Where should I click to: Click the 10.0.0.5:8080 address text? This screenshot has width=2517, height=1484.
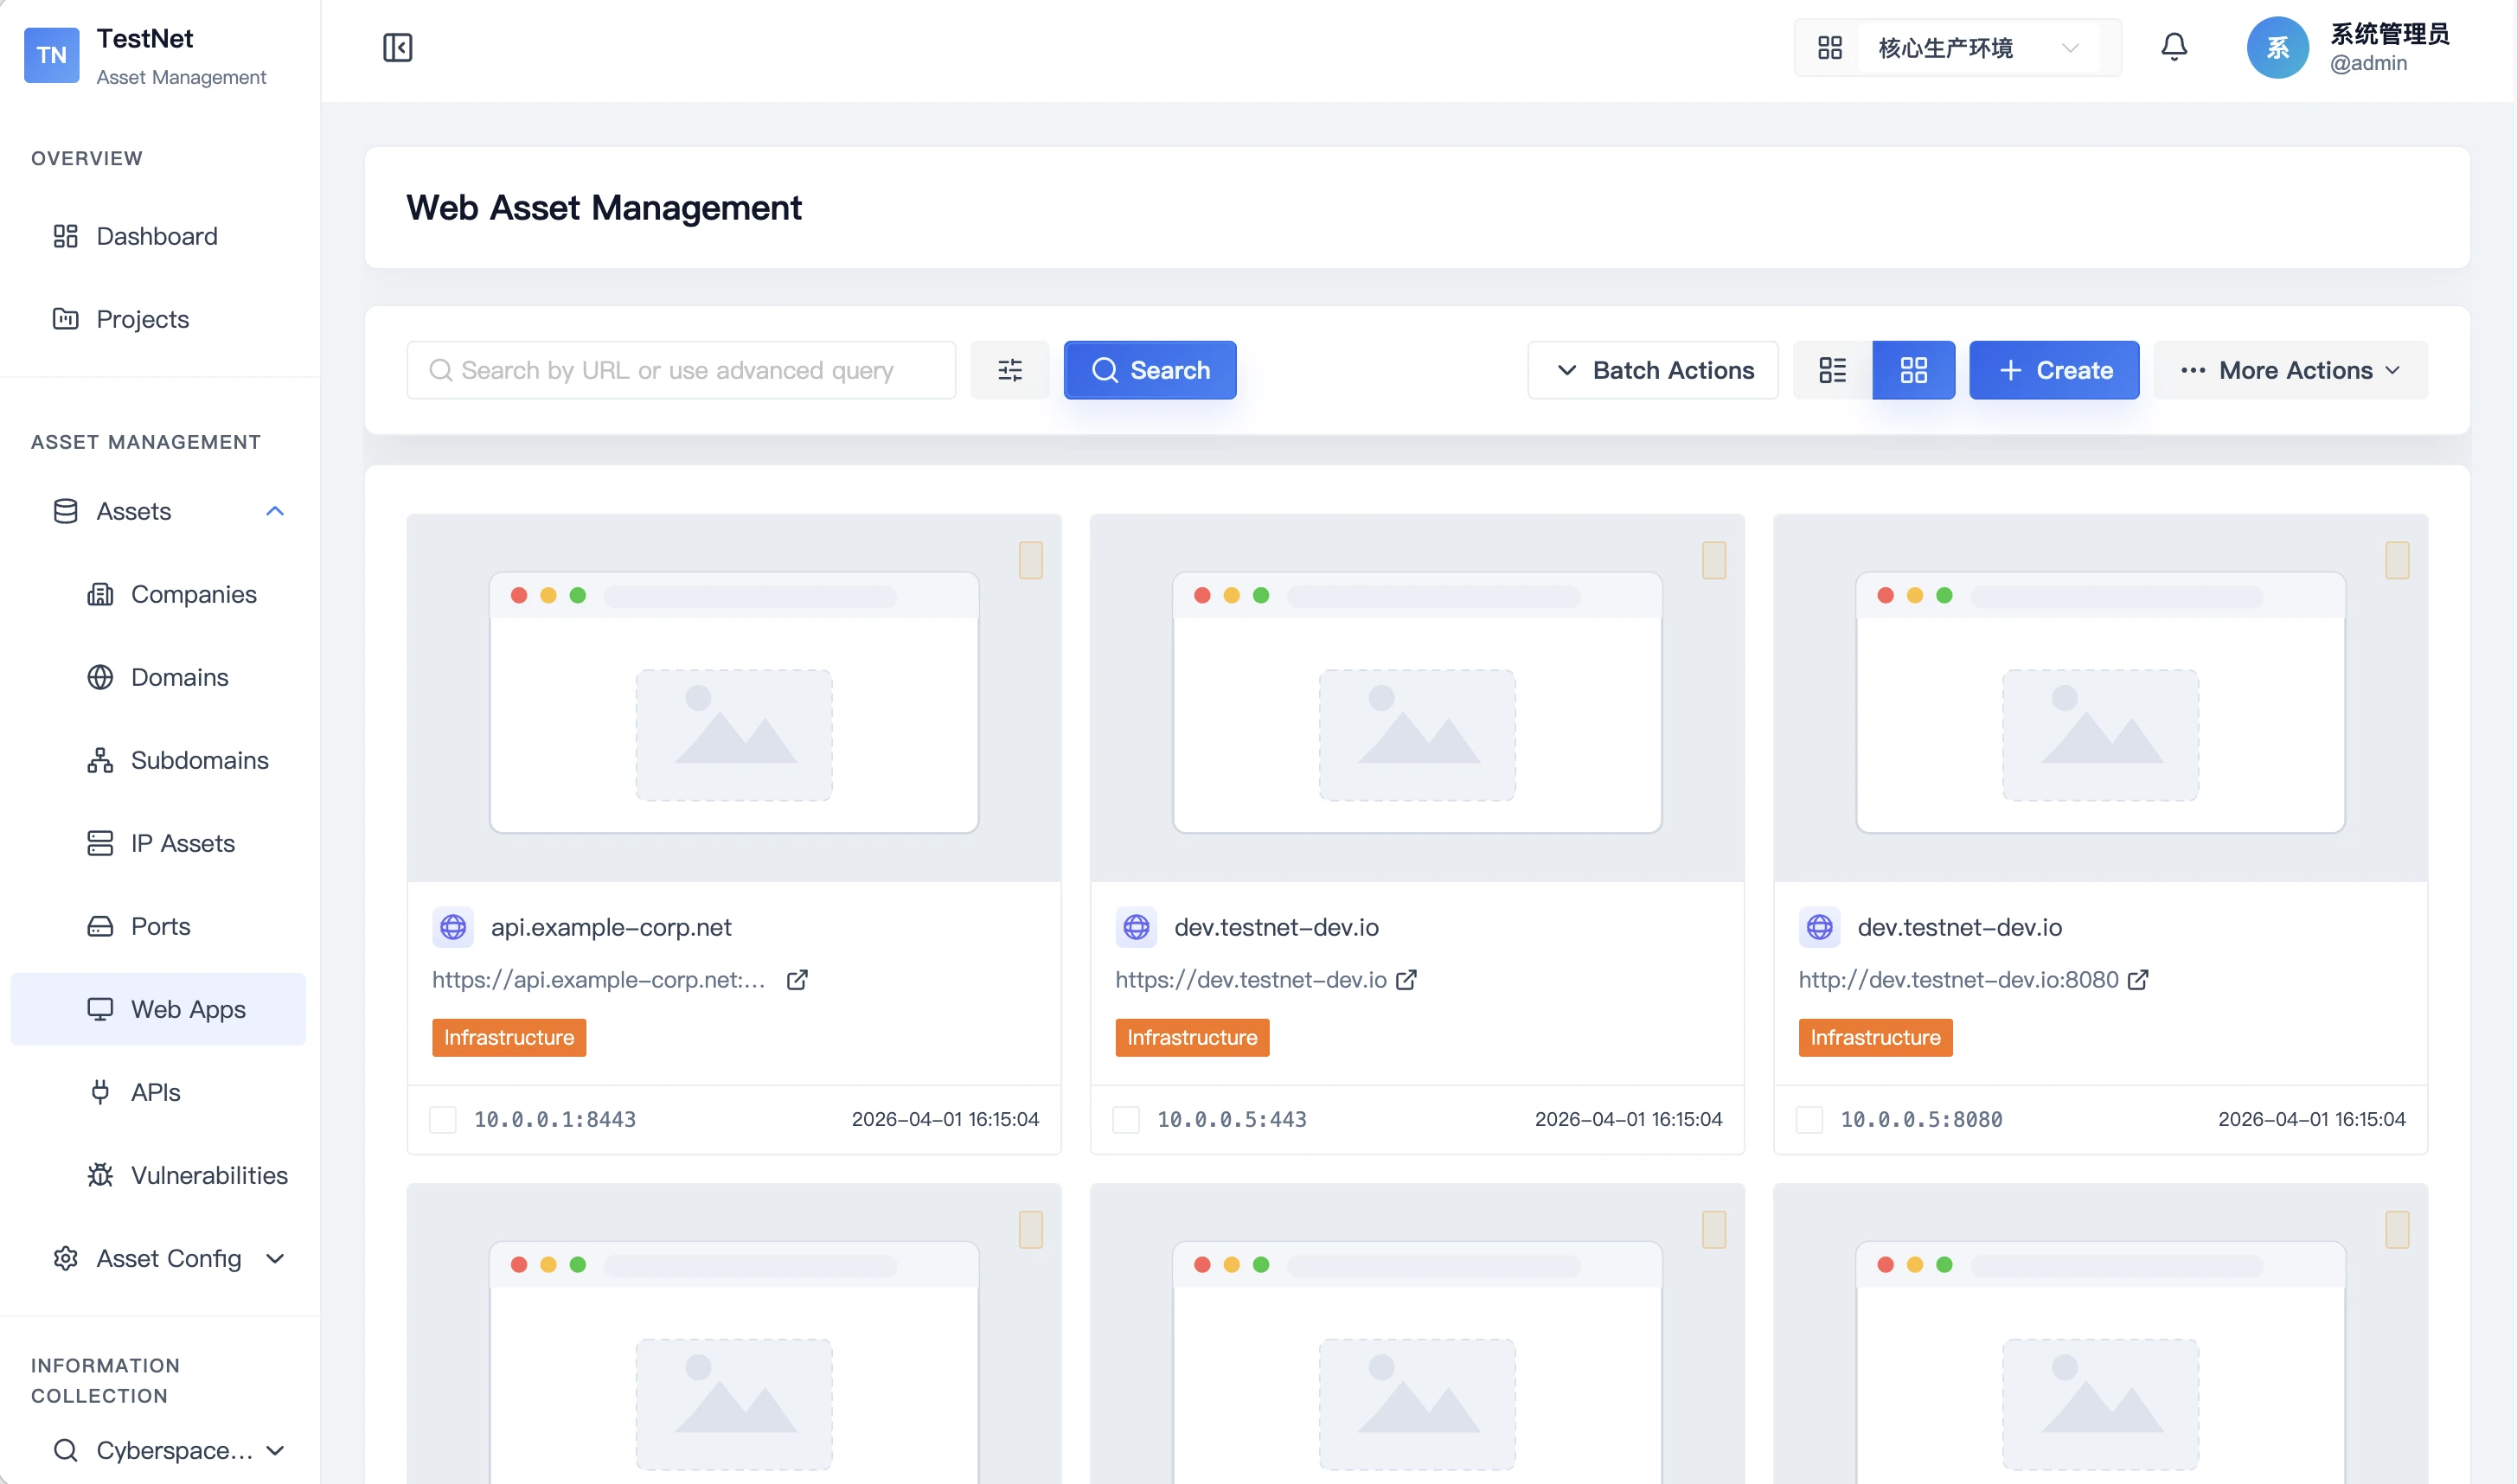click(x=1921, y=1120)
